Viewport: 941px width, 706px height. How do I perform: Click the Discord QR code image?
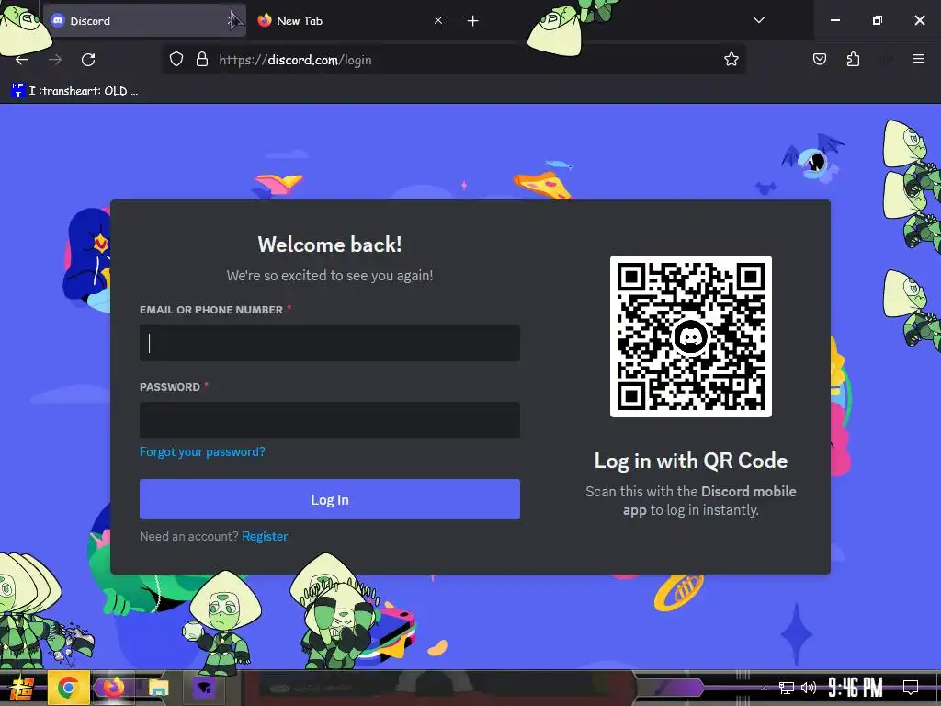point(691,336)
